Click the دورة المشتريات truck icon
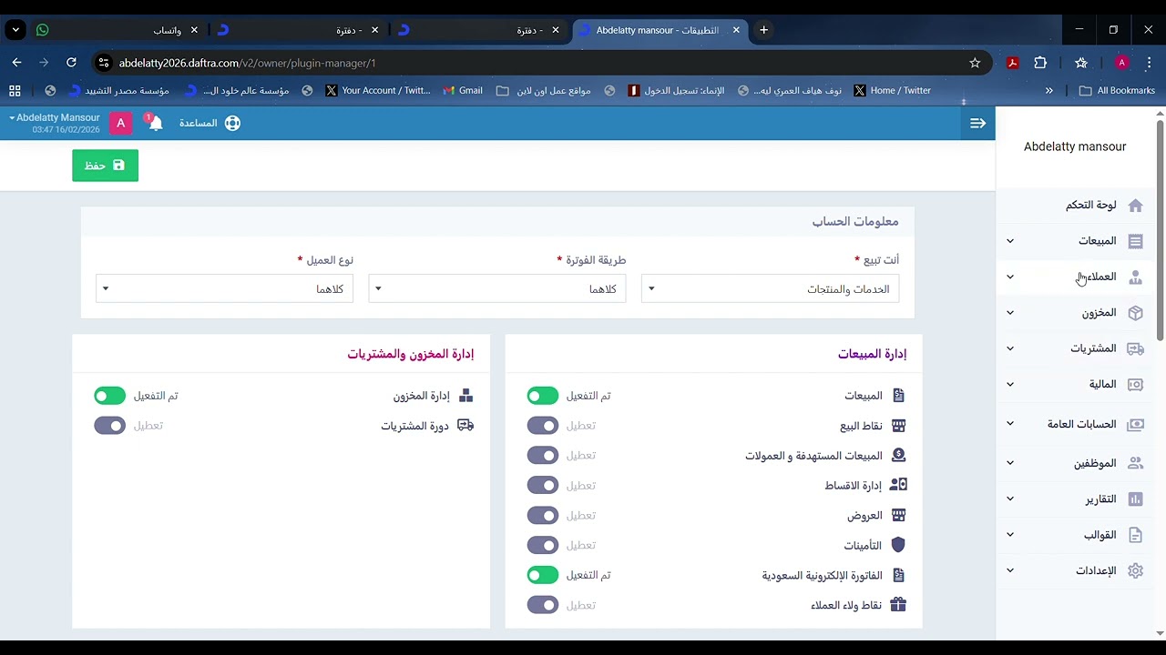 (465, 426)
